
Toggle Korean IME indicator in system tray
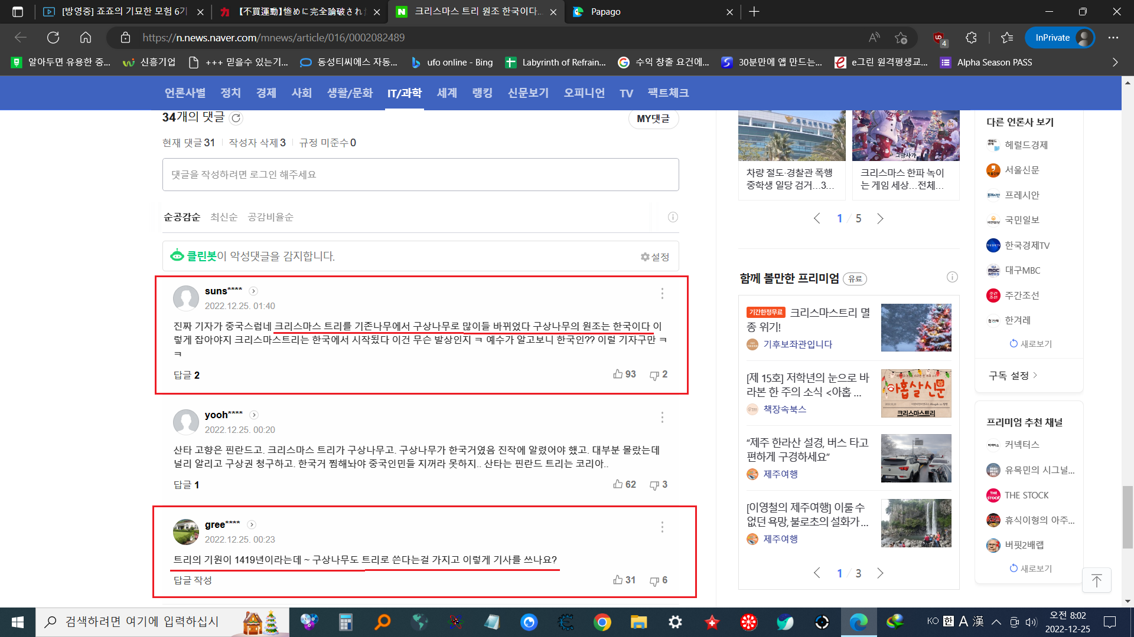(948, 621)
